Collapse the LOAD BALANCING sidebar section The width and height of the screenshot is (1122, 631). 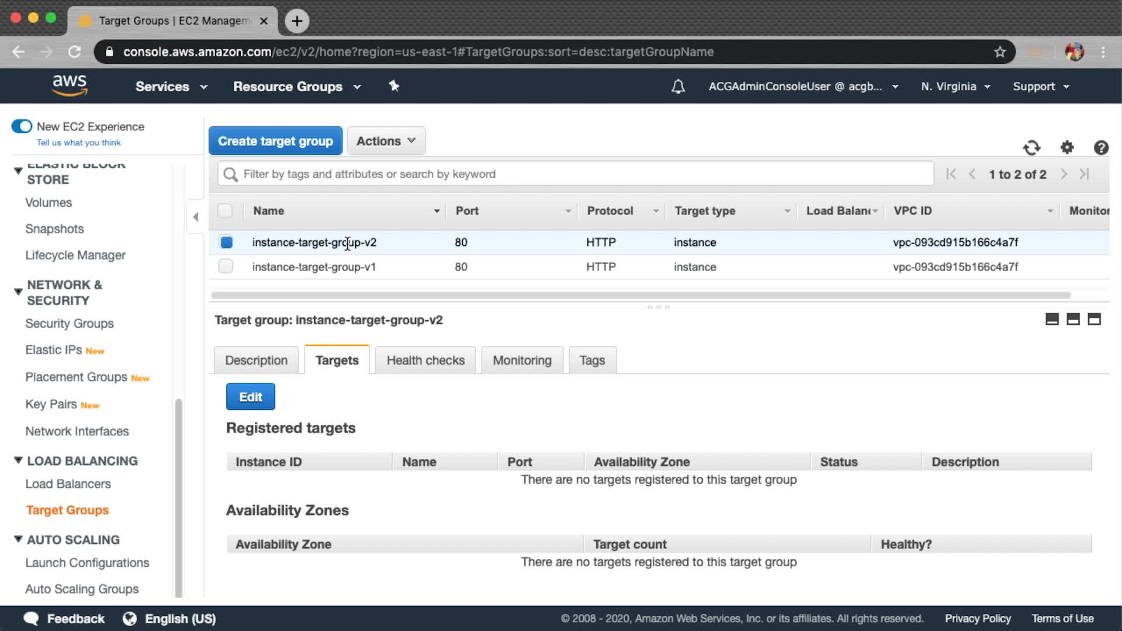pyautogui.click(x=18, y=460)
